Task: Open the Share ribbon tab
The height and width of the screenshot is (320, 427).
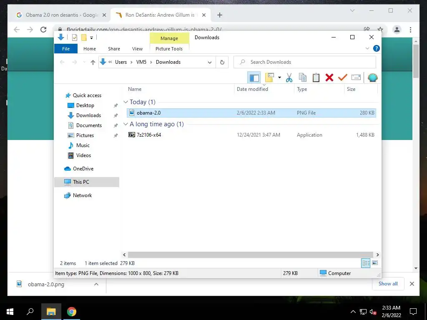Action: (114, 49)
